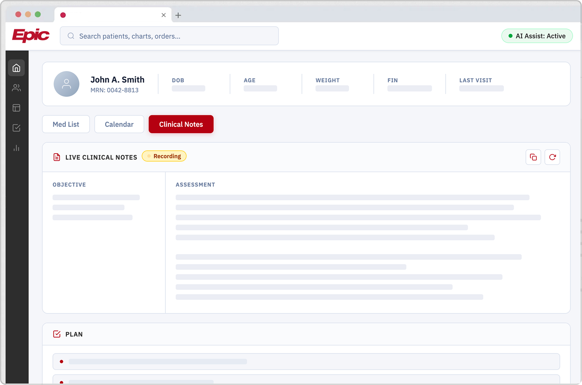
Task: Click the patient name John A. Smith
Action: point(117,80)
